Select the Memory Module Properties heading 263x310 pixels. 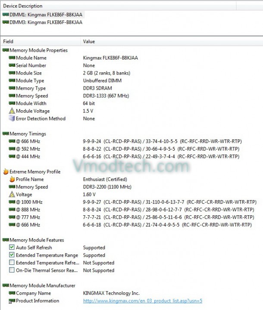click(39, 50)
